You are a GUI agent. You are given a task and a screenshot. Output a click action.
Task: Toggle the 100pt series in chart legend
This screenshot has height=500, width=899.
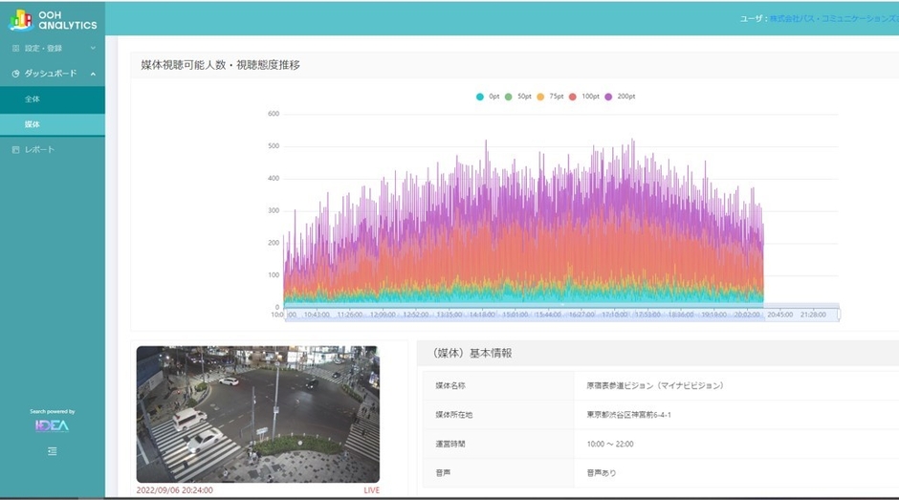582,97
